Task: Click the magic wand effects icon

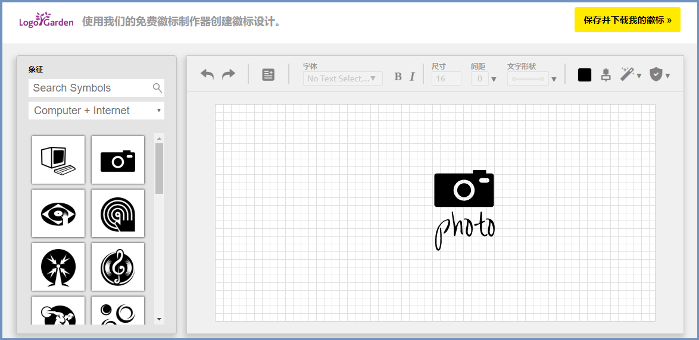Action: pyautogui.click(x=627, y=74)
